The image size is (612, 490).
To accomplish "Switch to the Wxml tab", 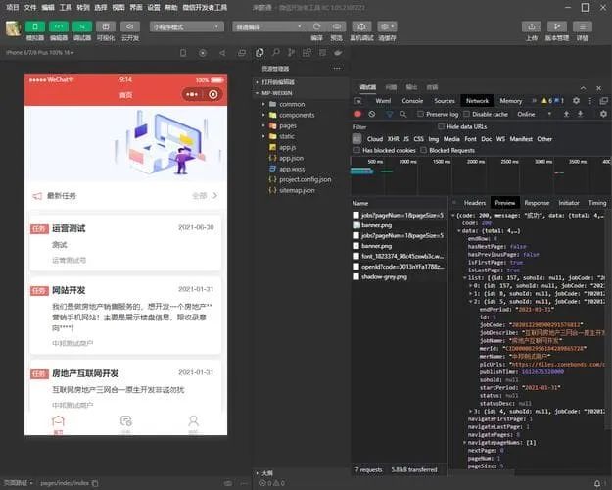I will pyautogui.click(x=383, y=101).
